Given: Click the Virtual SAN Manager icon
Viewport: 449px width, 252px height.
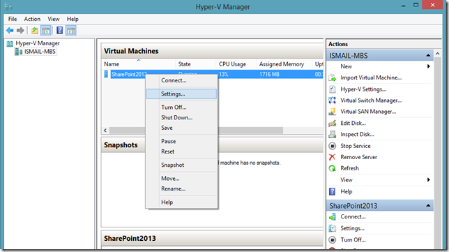Looking at the screenshot, I should (x=333, y=112).
